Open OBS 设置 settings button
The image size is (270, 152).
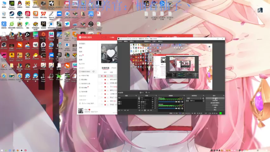point(215,107)
